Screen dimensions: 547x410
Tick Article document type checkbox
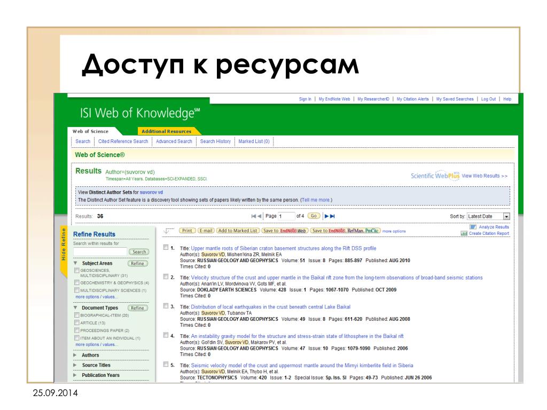(x=77, y=322)
